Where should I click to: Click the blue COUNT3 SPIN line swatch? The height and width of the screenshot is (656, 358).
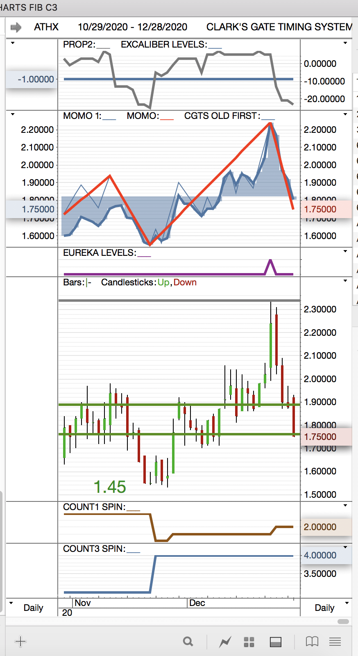(134, 552)
